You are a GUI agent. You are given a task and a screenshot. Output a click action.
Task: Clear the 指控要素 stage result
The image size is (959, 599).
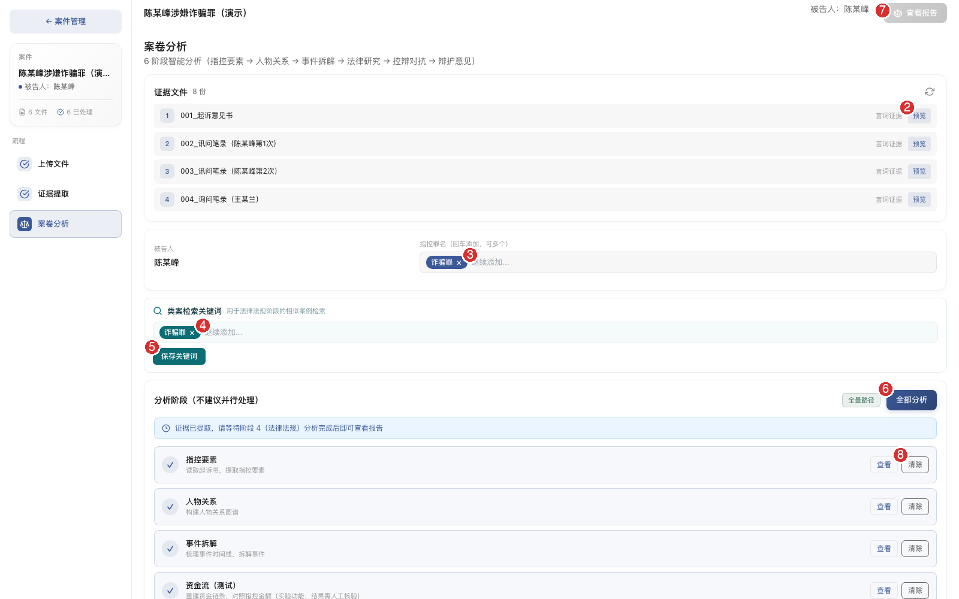pyautogui.click(x=915, y=465)
